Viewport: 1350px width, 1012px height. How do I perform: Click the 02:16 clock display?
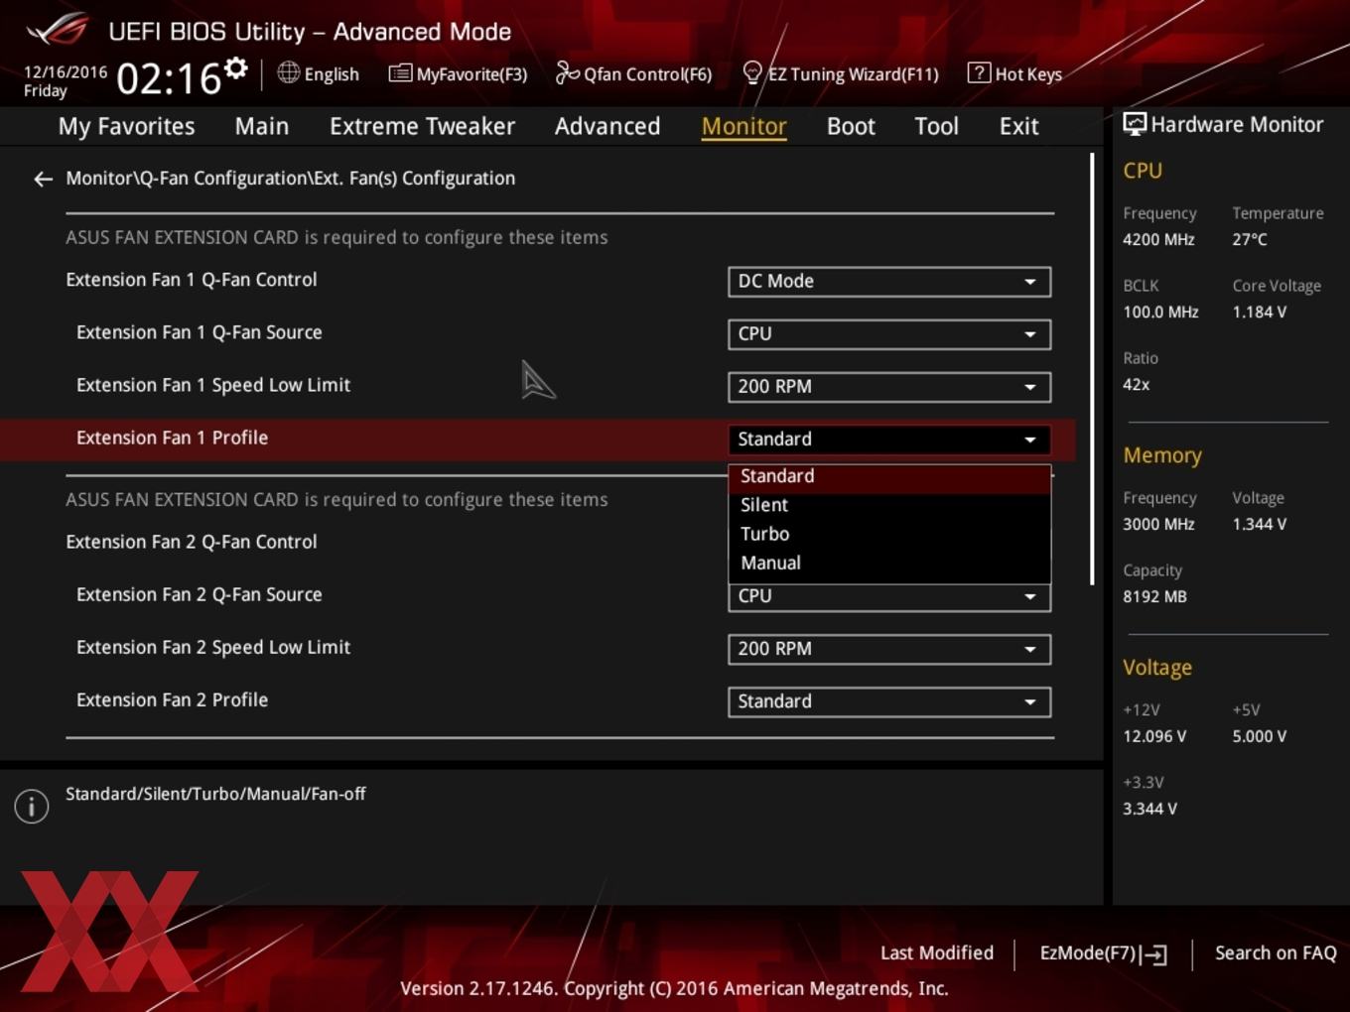pos(168,78)
